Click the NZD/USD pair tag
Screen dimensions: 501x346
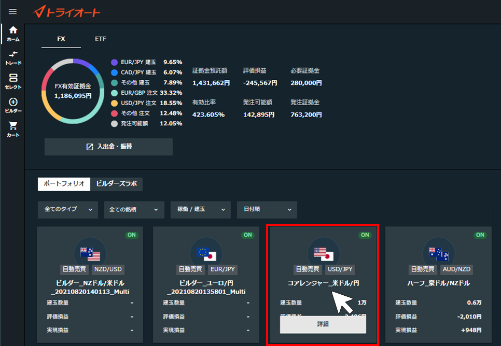(108, 269)
